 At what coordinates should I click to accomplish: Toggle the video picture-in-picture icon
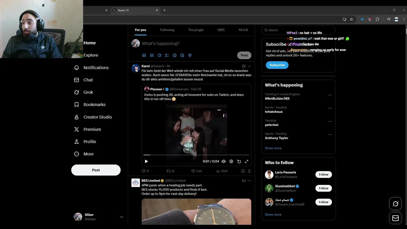pyautogui.click(x=239, y=161)
